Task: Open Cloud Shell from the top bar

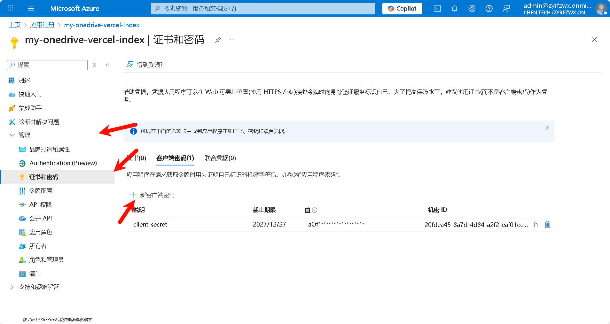Action: tap(437, 9)
